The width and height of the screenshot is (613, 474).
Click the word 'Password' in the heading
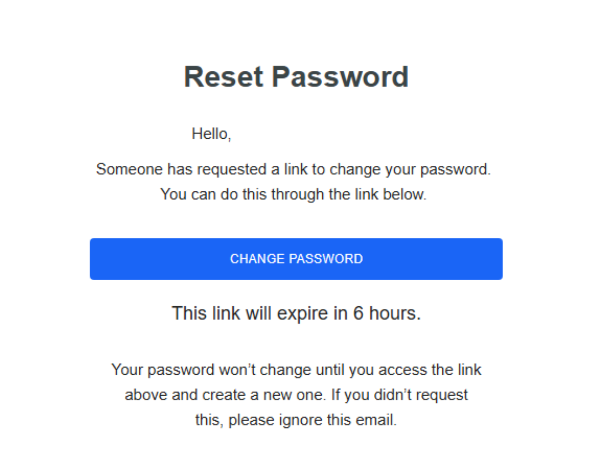pyautogui.click(x=340, y=76)
